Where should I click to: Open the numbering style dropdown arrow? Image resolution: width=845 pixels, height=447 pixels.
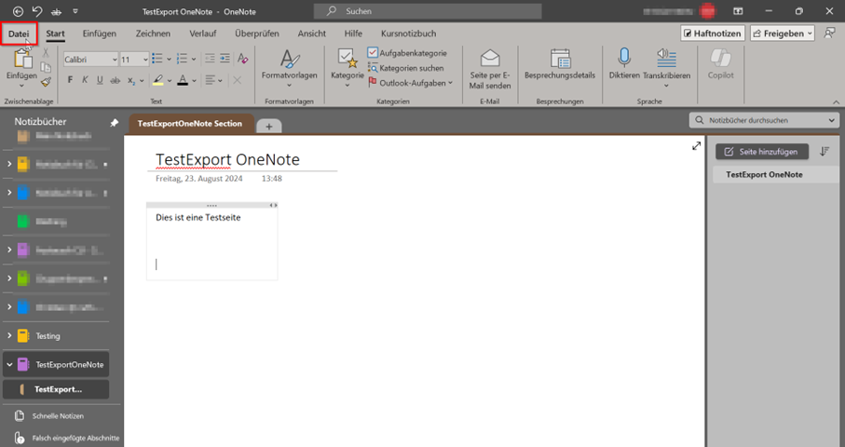click(x=194, y=60)
